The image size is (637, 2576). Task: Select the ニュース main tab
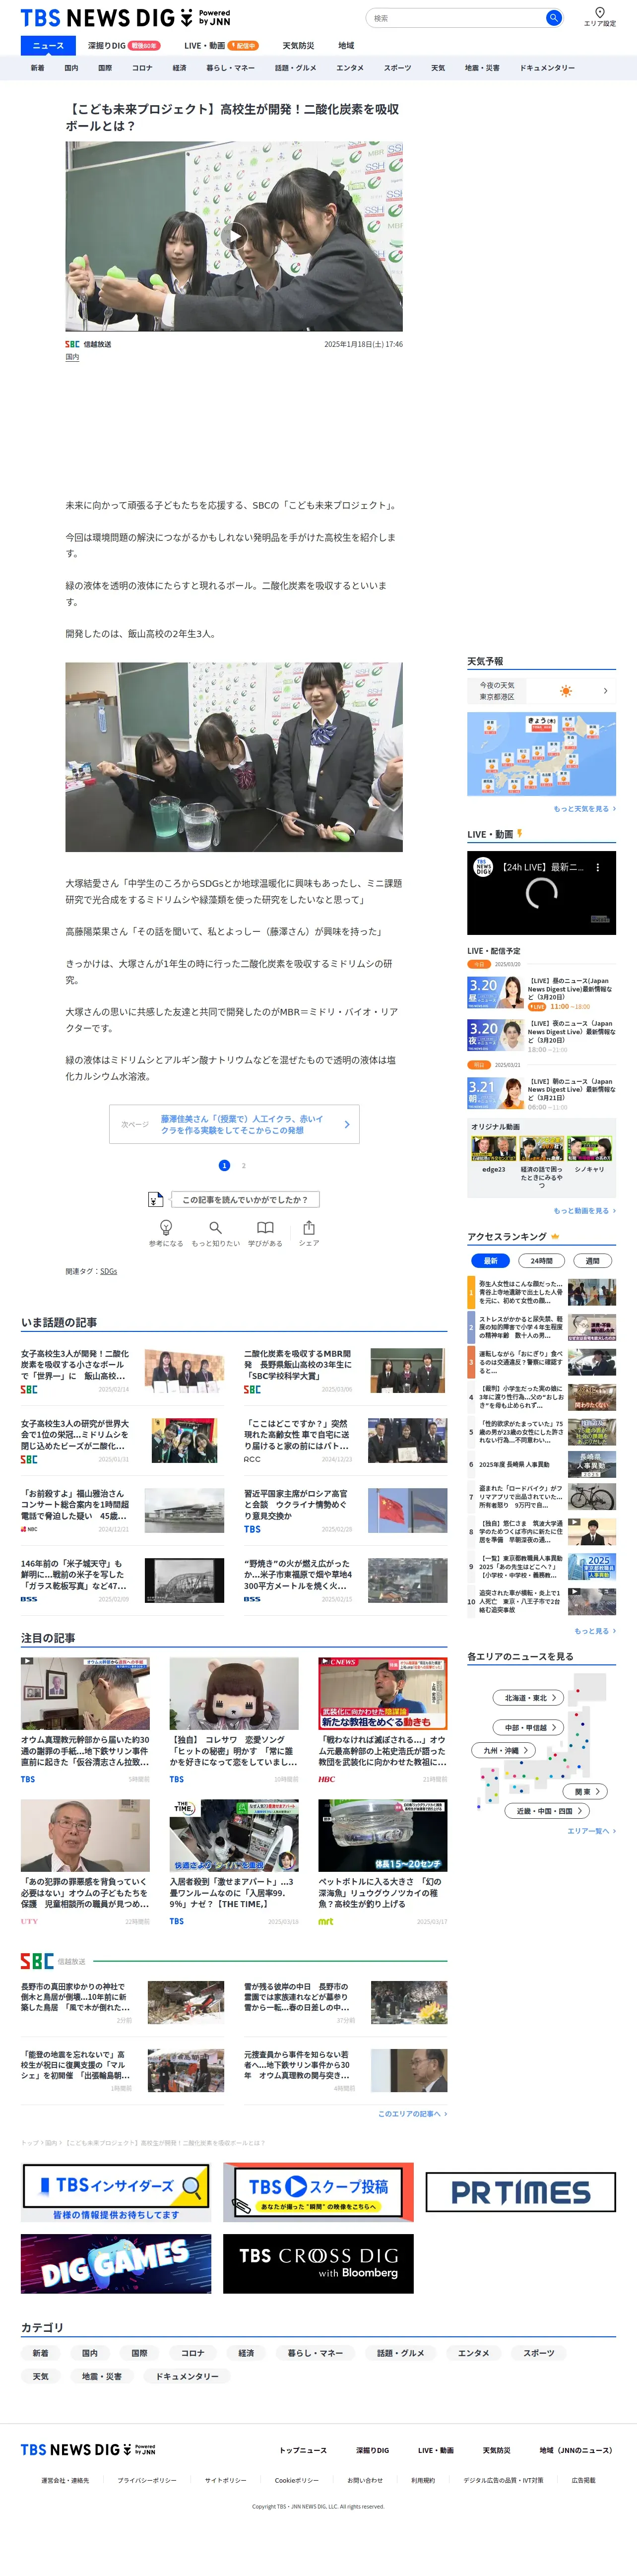point(48,45)
